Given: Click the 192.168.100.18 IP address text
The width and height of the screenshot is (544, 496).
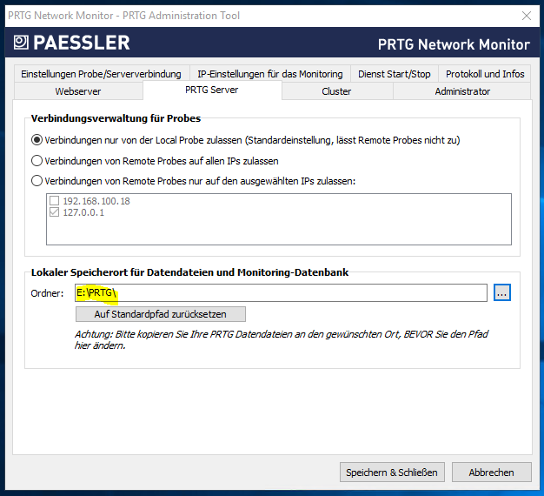Looking at the screenshot, I should (x=96, y=201).
